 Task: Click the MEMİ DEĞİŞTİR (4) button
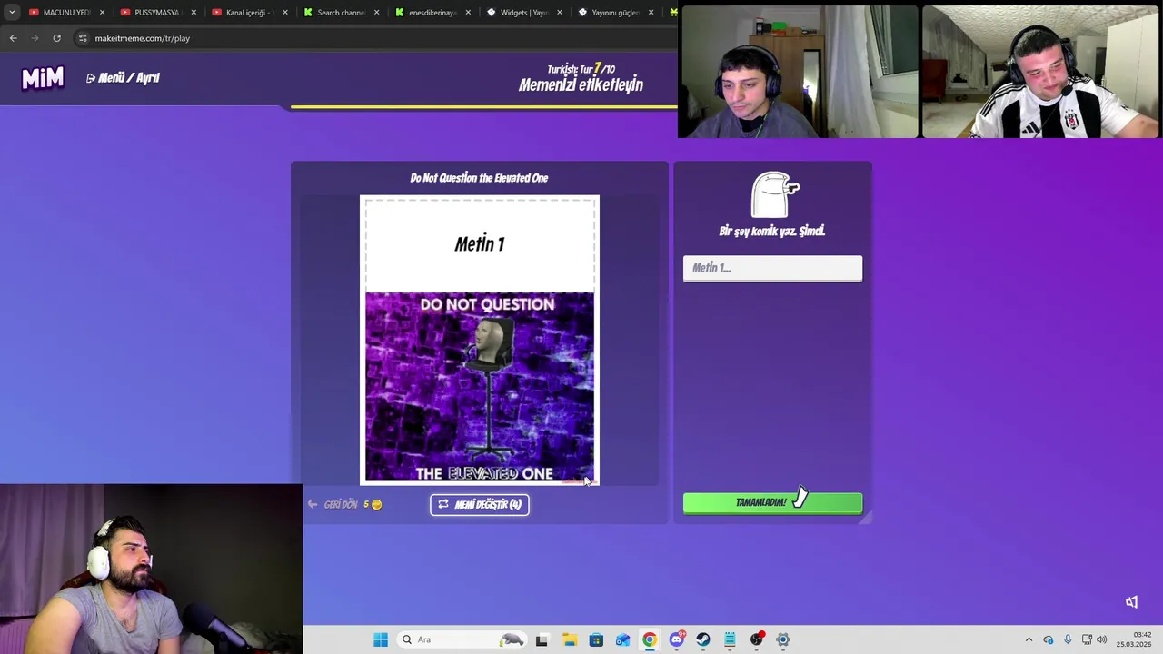(x=480, y=504)
